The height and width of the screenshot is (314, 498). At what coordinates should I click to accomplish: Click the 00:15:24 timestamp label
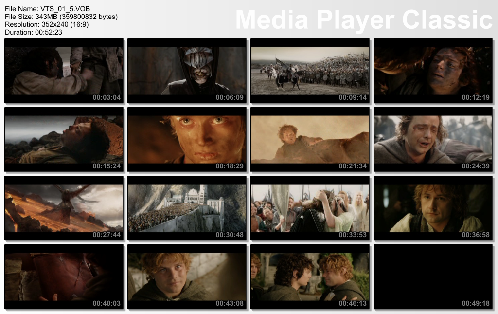pyautogui.click(x=107, y=166)
